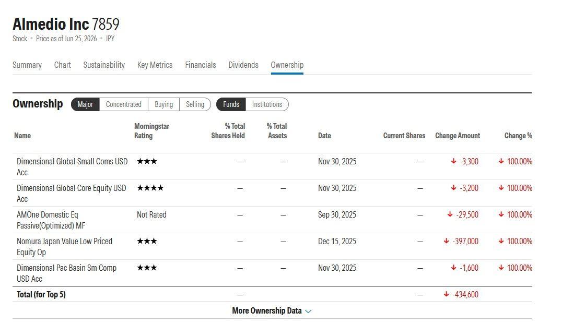Open Dimensional Global Core Equity USD Acc
This screenshot has height=324, width=562.
click(x=72, y=194)
